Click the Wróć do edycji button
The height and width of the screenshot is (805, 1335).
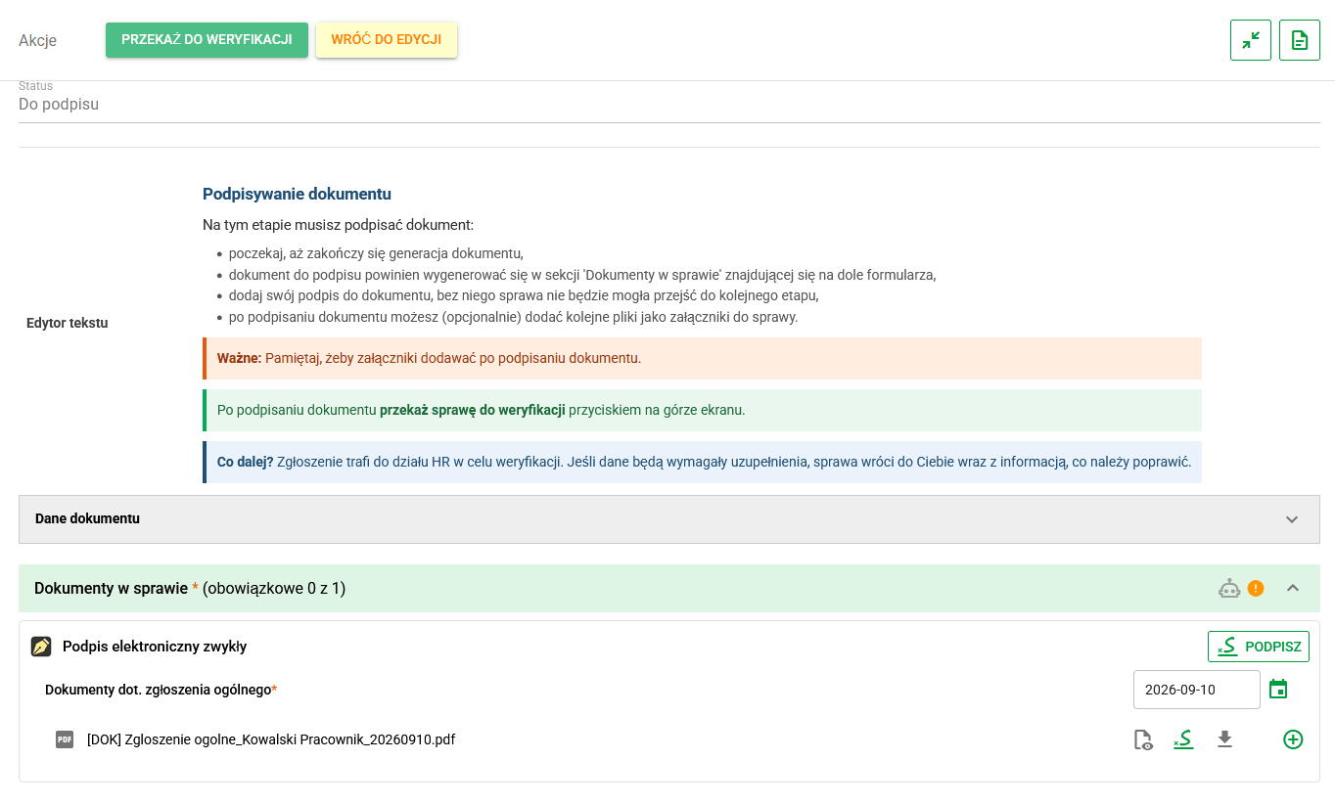pyautogui.click(x=387, y=40)
